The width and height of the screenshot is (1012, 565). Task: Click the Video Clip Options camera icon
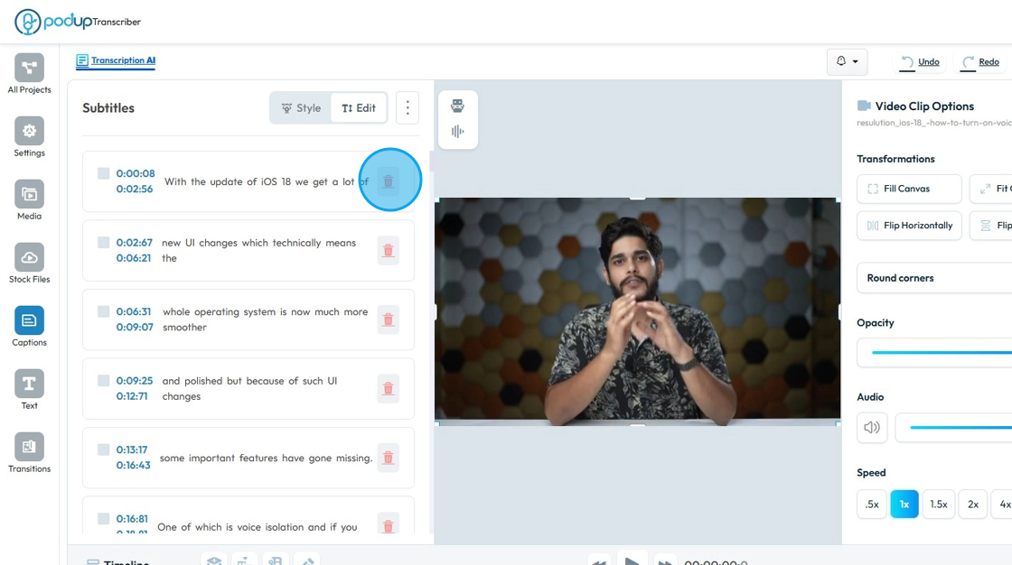(864, 106)
